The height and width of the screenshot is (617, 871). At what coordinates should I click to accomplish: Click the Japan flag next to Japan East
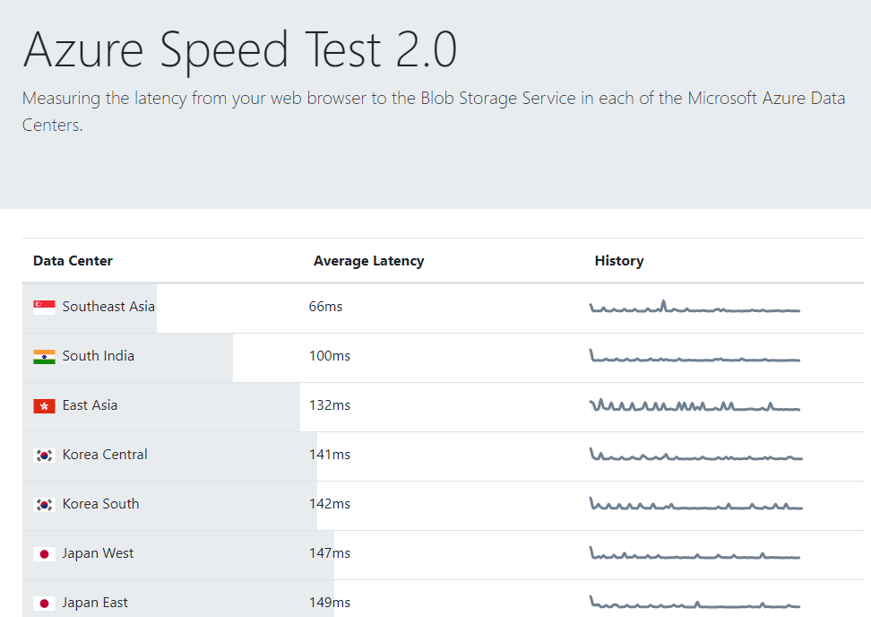(43, 602)
